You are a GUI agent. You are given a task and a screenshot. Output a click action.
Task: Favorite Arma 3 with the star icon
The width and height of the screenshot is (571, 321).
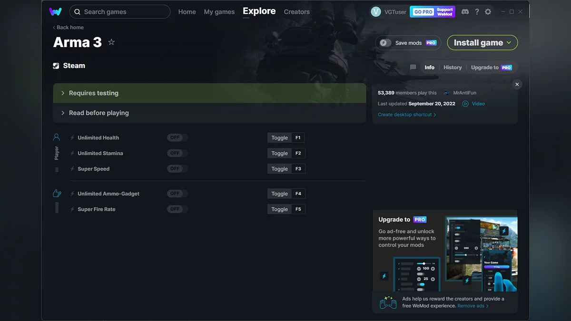[x=111, y=42]
